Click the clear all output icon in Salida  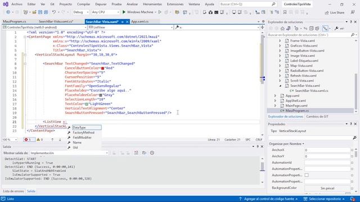(x=136, y=153)
